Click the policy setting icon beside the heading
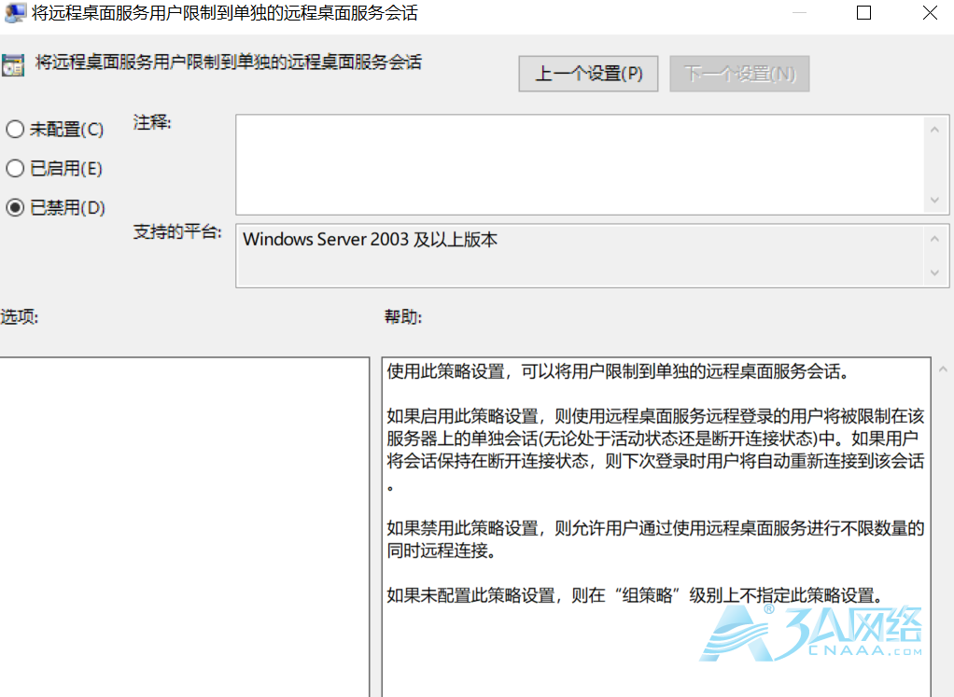954x697 pixels. click(13, 64)
